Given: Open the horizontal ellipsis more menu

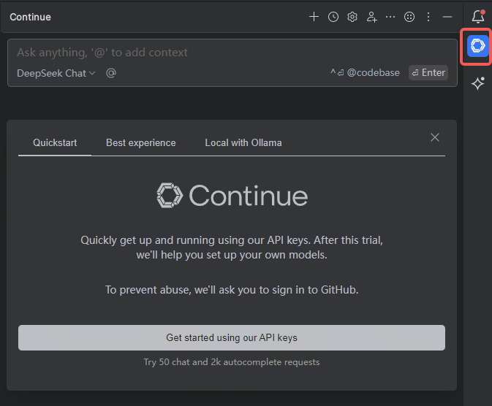Looking at the screenshot, I should tap(390, 17).
